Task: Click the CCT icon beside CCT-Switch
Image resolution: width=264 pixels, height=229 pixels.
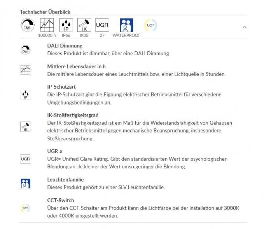Action: point(25,208)
